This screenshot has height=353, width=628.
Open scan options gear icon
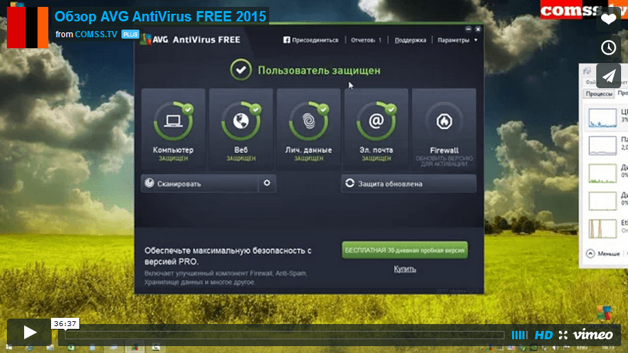[x=267, y=183]
